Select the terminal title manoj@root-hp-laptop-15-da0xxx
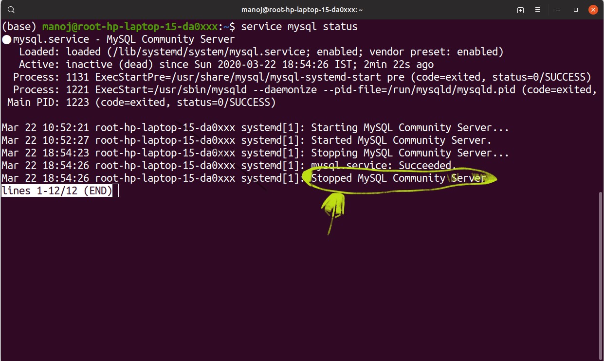 302,9
